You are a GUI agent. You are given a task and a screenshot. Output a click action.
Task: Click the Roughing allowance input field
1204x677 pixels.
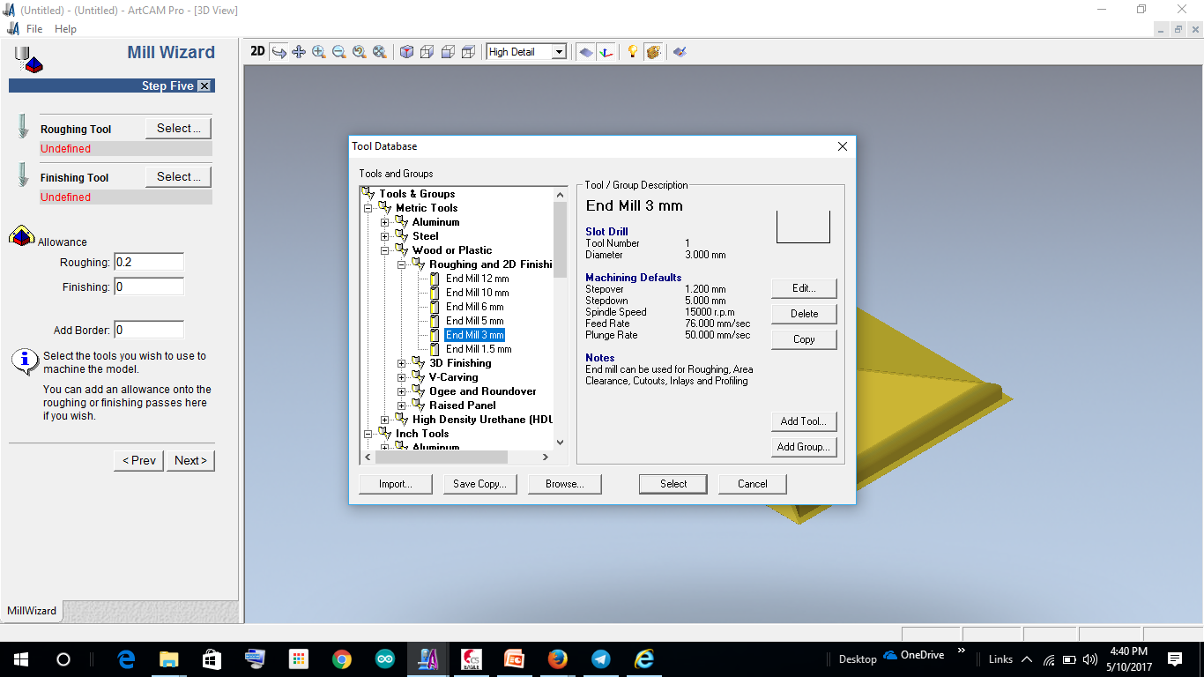[149, 262]
